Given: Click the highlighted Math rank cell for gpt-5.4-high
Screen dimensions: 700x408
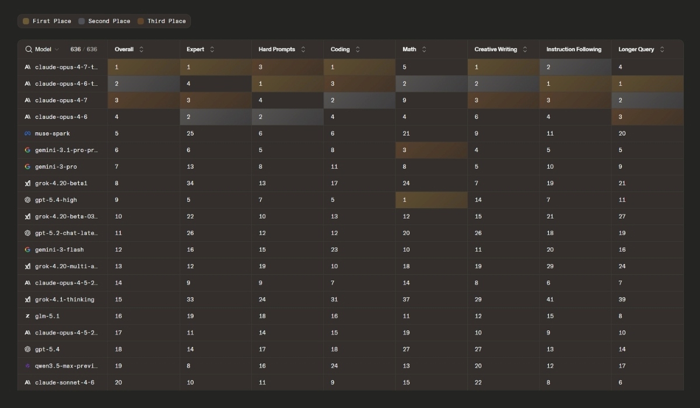Looking at the screenshot, I should point(431,200).
